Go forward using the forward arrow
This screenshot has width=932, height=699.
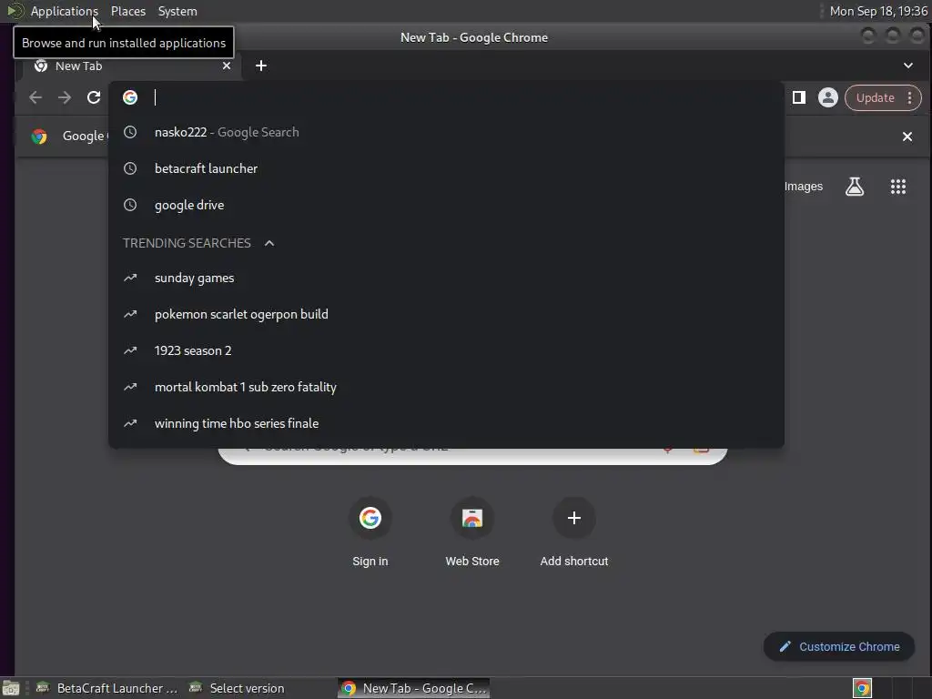click(x=65, y=97)
